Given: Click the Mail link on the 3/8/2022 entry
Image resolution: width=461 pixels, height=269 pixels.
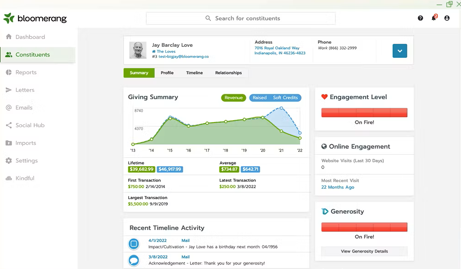Looking at the screenshot, I should click(186, 257).
